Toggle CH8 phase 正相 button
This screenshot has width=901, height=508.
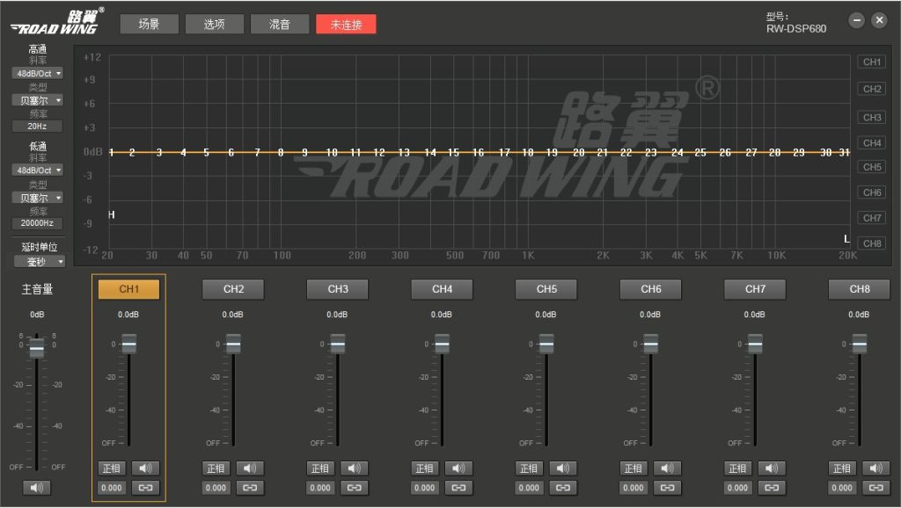coord(842,468)
